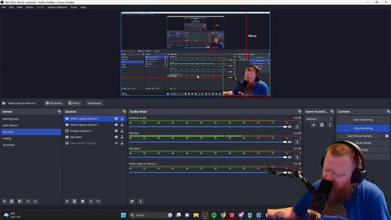Open Audio Mixer bottom three-dot menu
391x220 pixels.
[140, 201]
